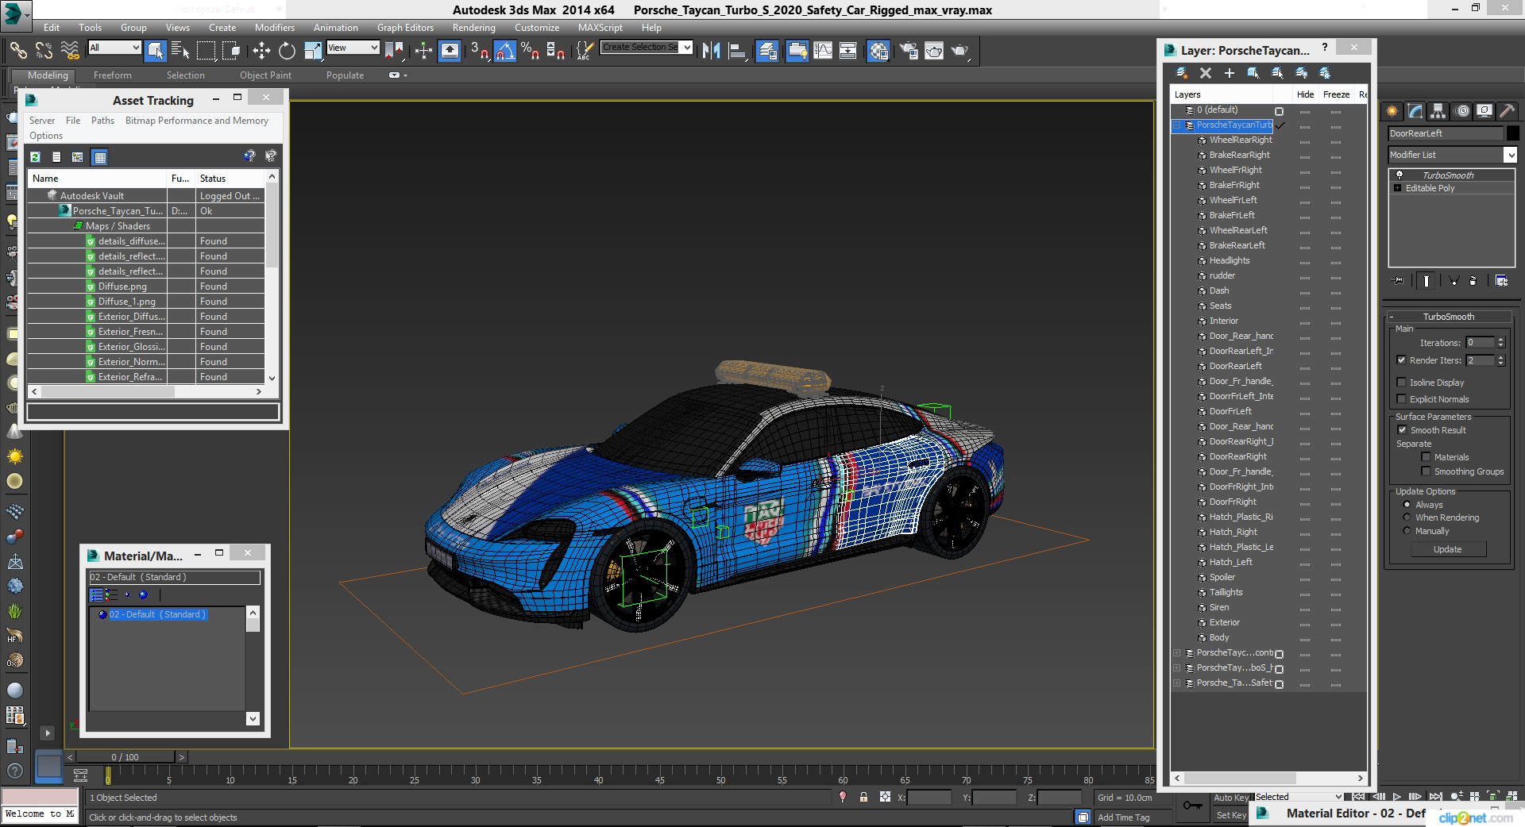
Task: Open the Graph Editors menu
Action: click(x=405, y=27)
